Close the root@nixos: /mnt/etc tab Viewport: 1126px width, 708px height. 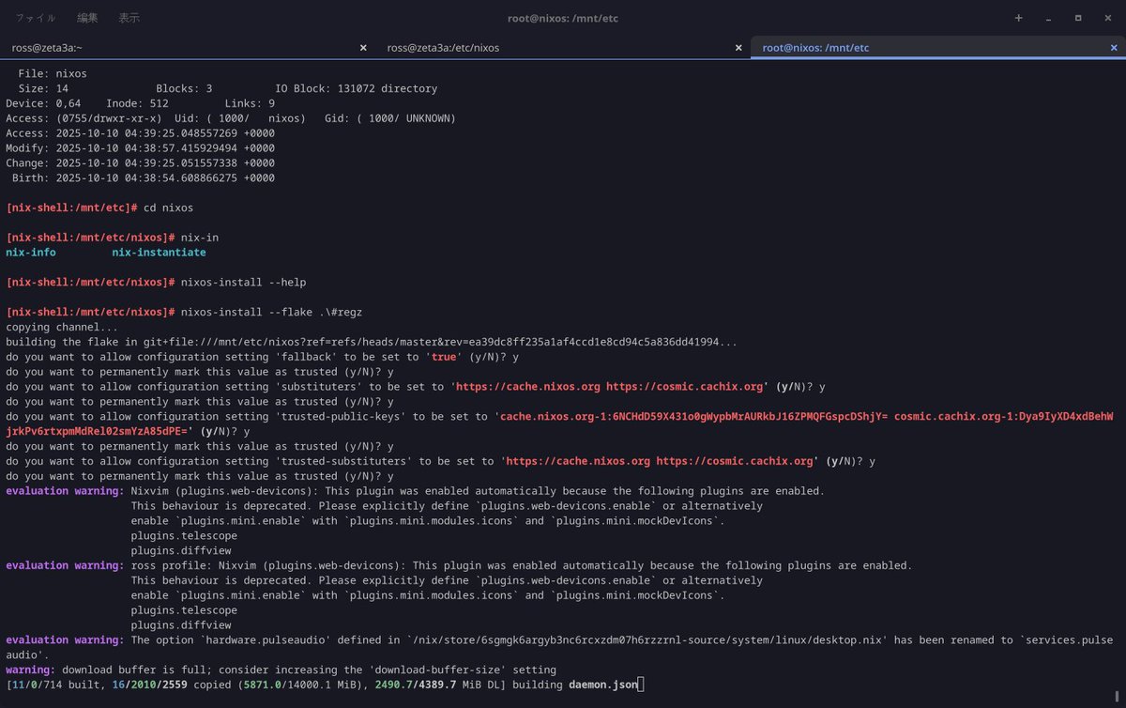pyautogui.click(x=1114, y=47)
